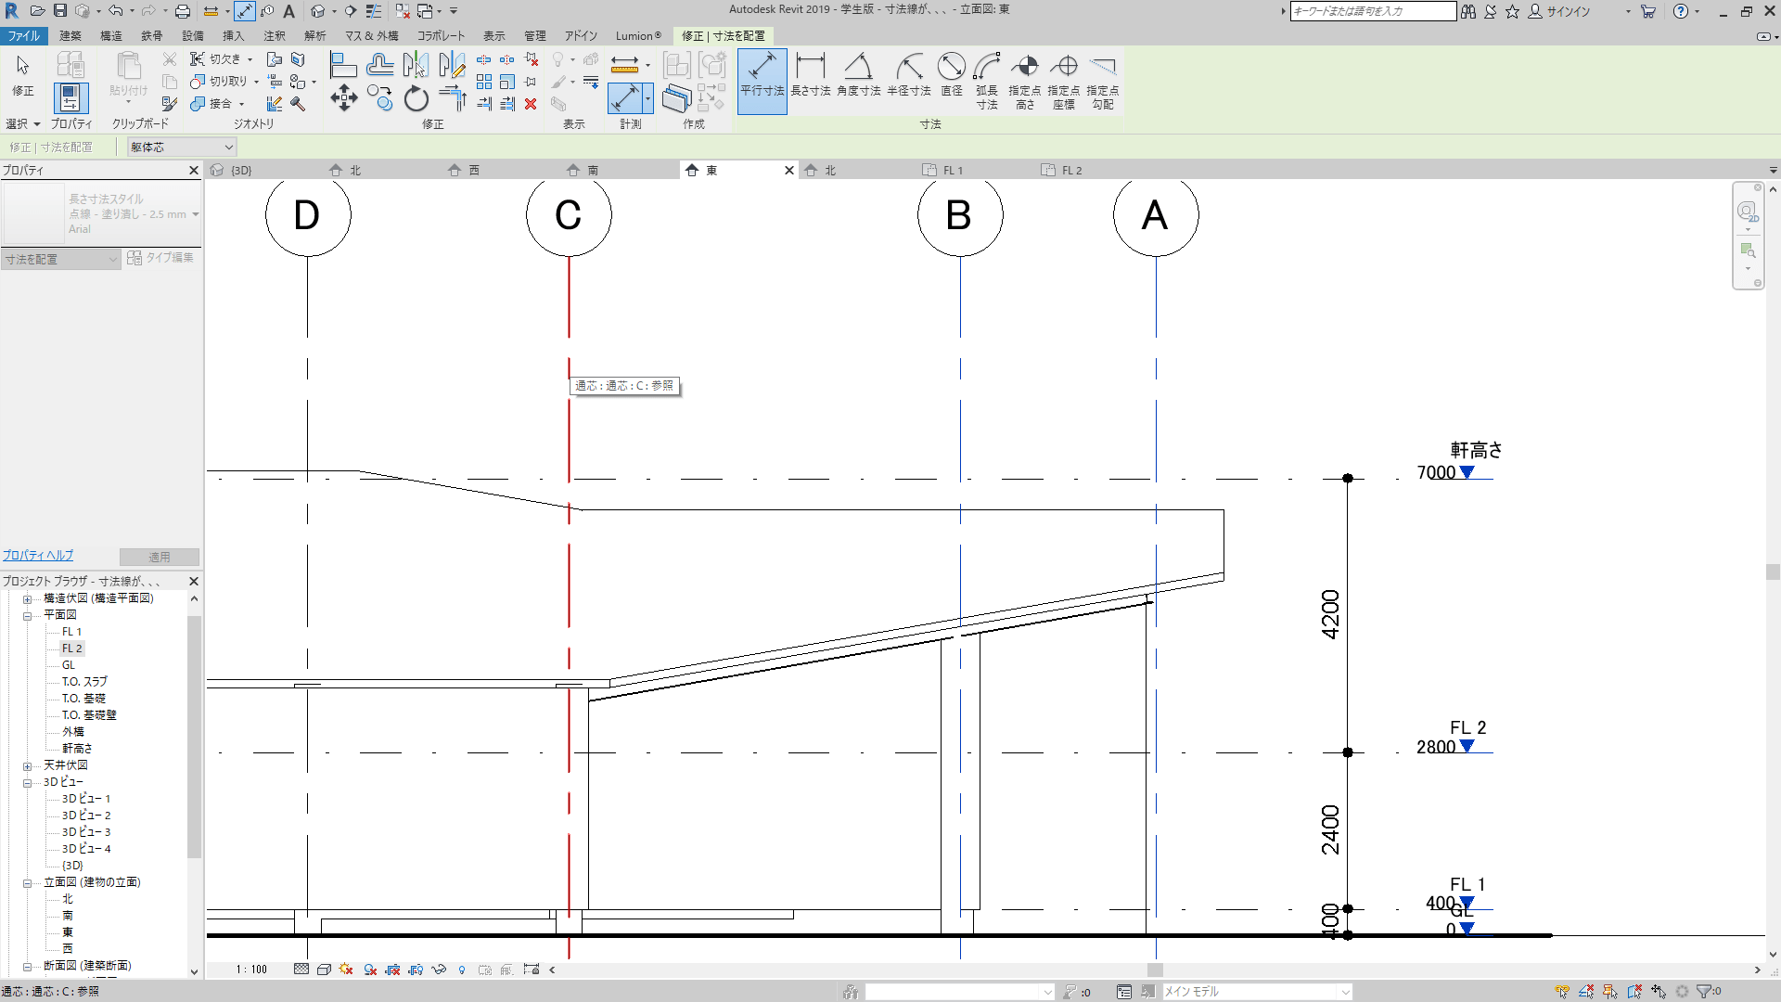1781x1002 pixels.
Task: Click the Save icon in quick access toolbar
Action: pyautogui.click(x=59, y=11)
